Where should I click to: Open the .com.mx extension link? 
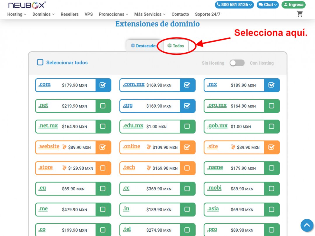tap(134, 84)
